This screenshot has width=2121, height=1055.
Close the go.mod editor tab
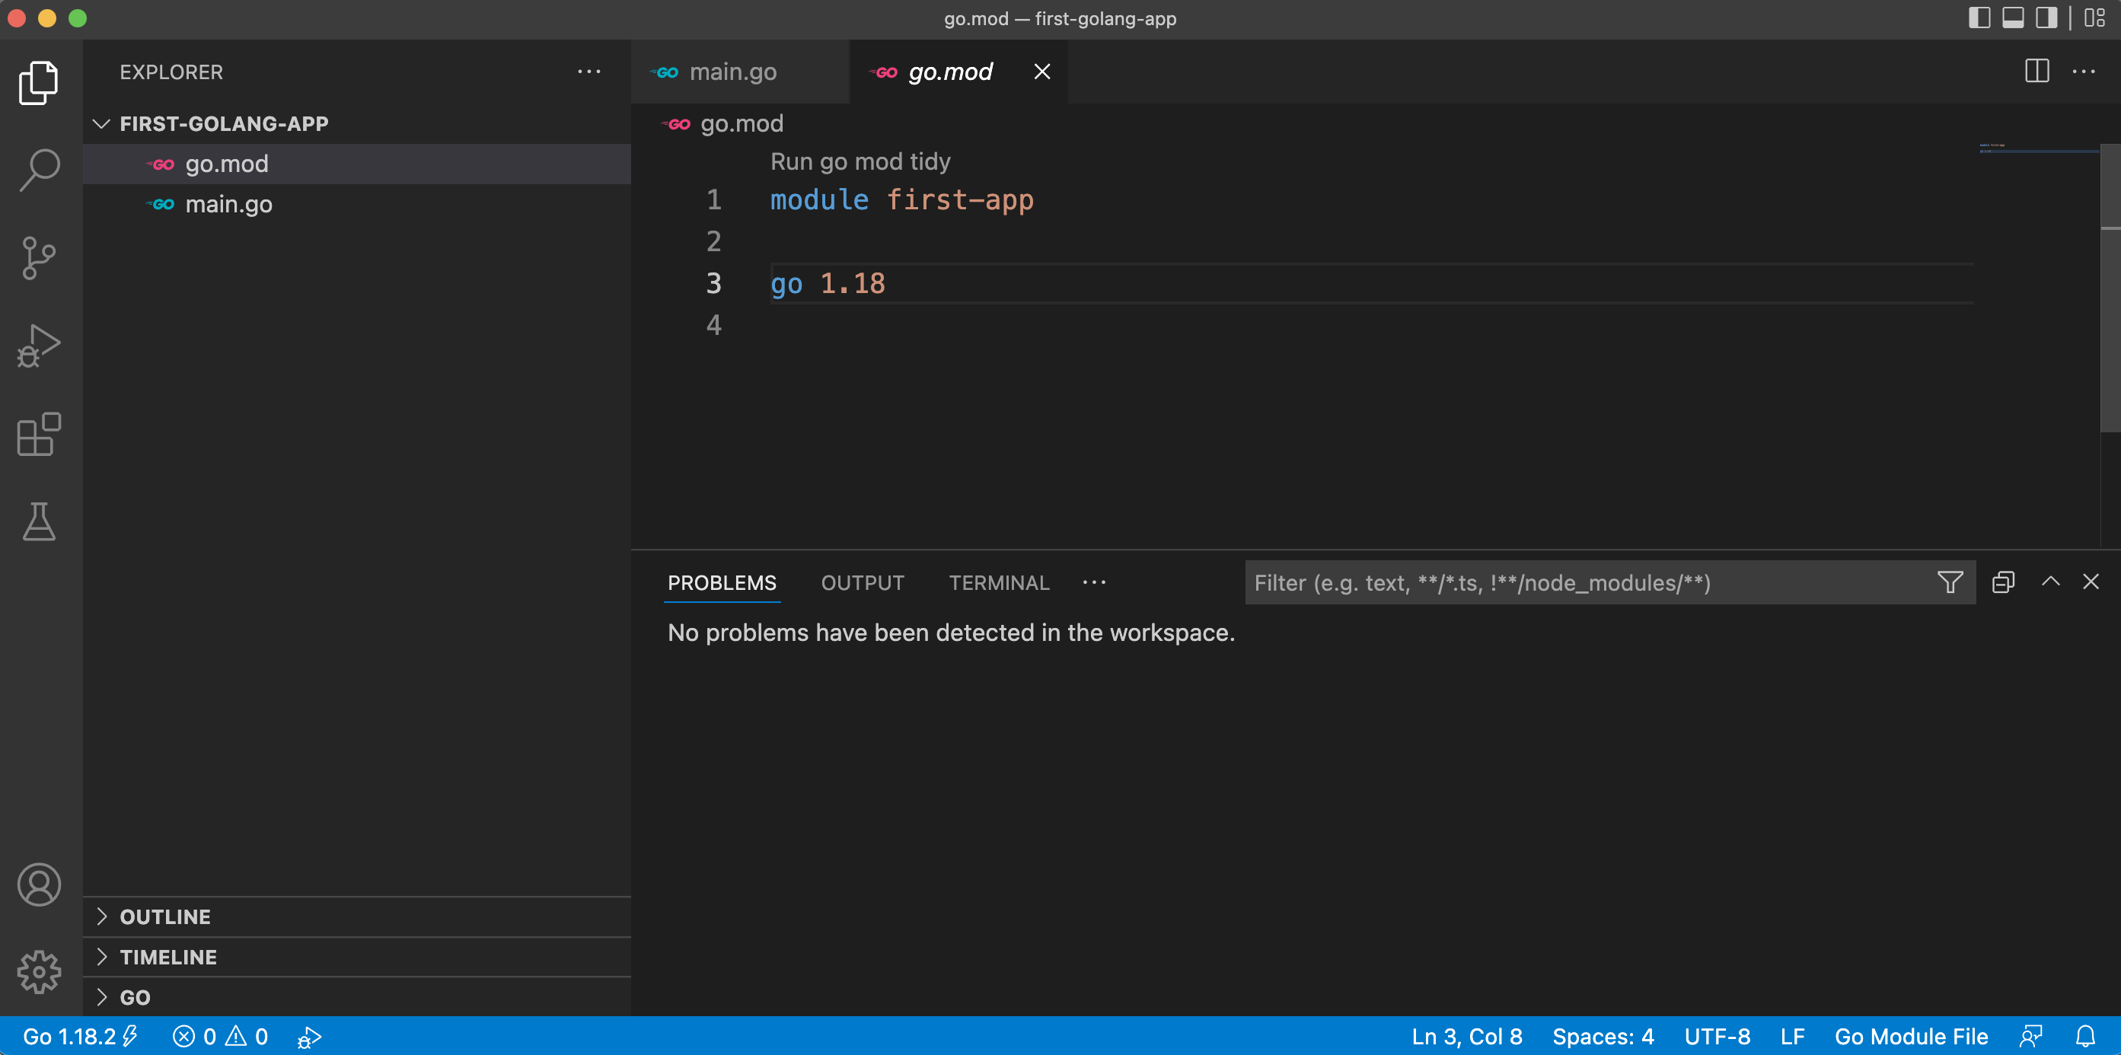pyautogui.click(x=1041, y=72)
